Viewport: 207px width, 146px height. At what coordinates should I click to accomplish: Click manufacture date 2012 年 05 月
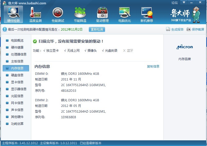coord(71,106)
